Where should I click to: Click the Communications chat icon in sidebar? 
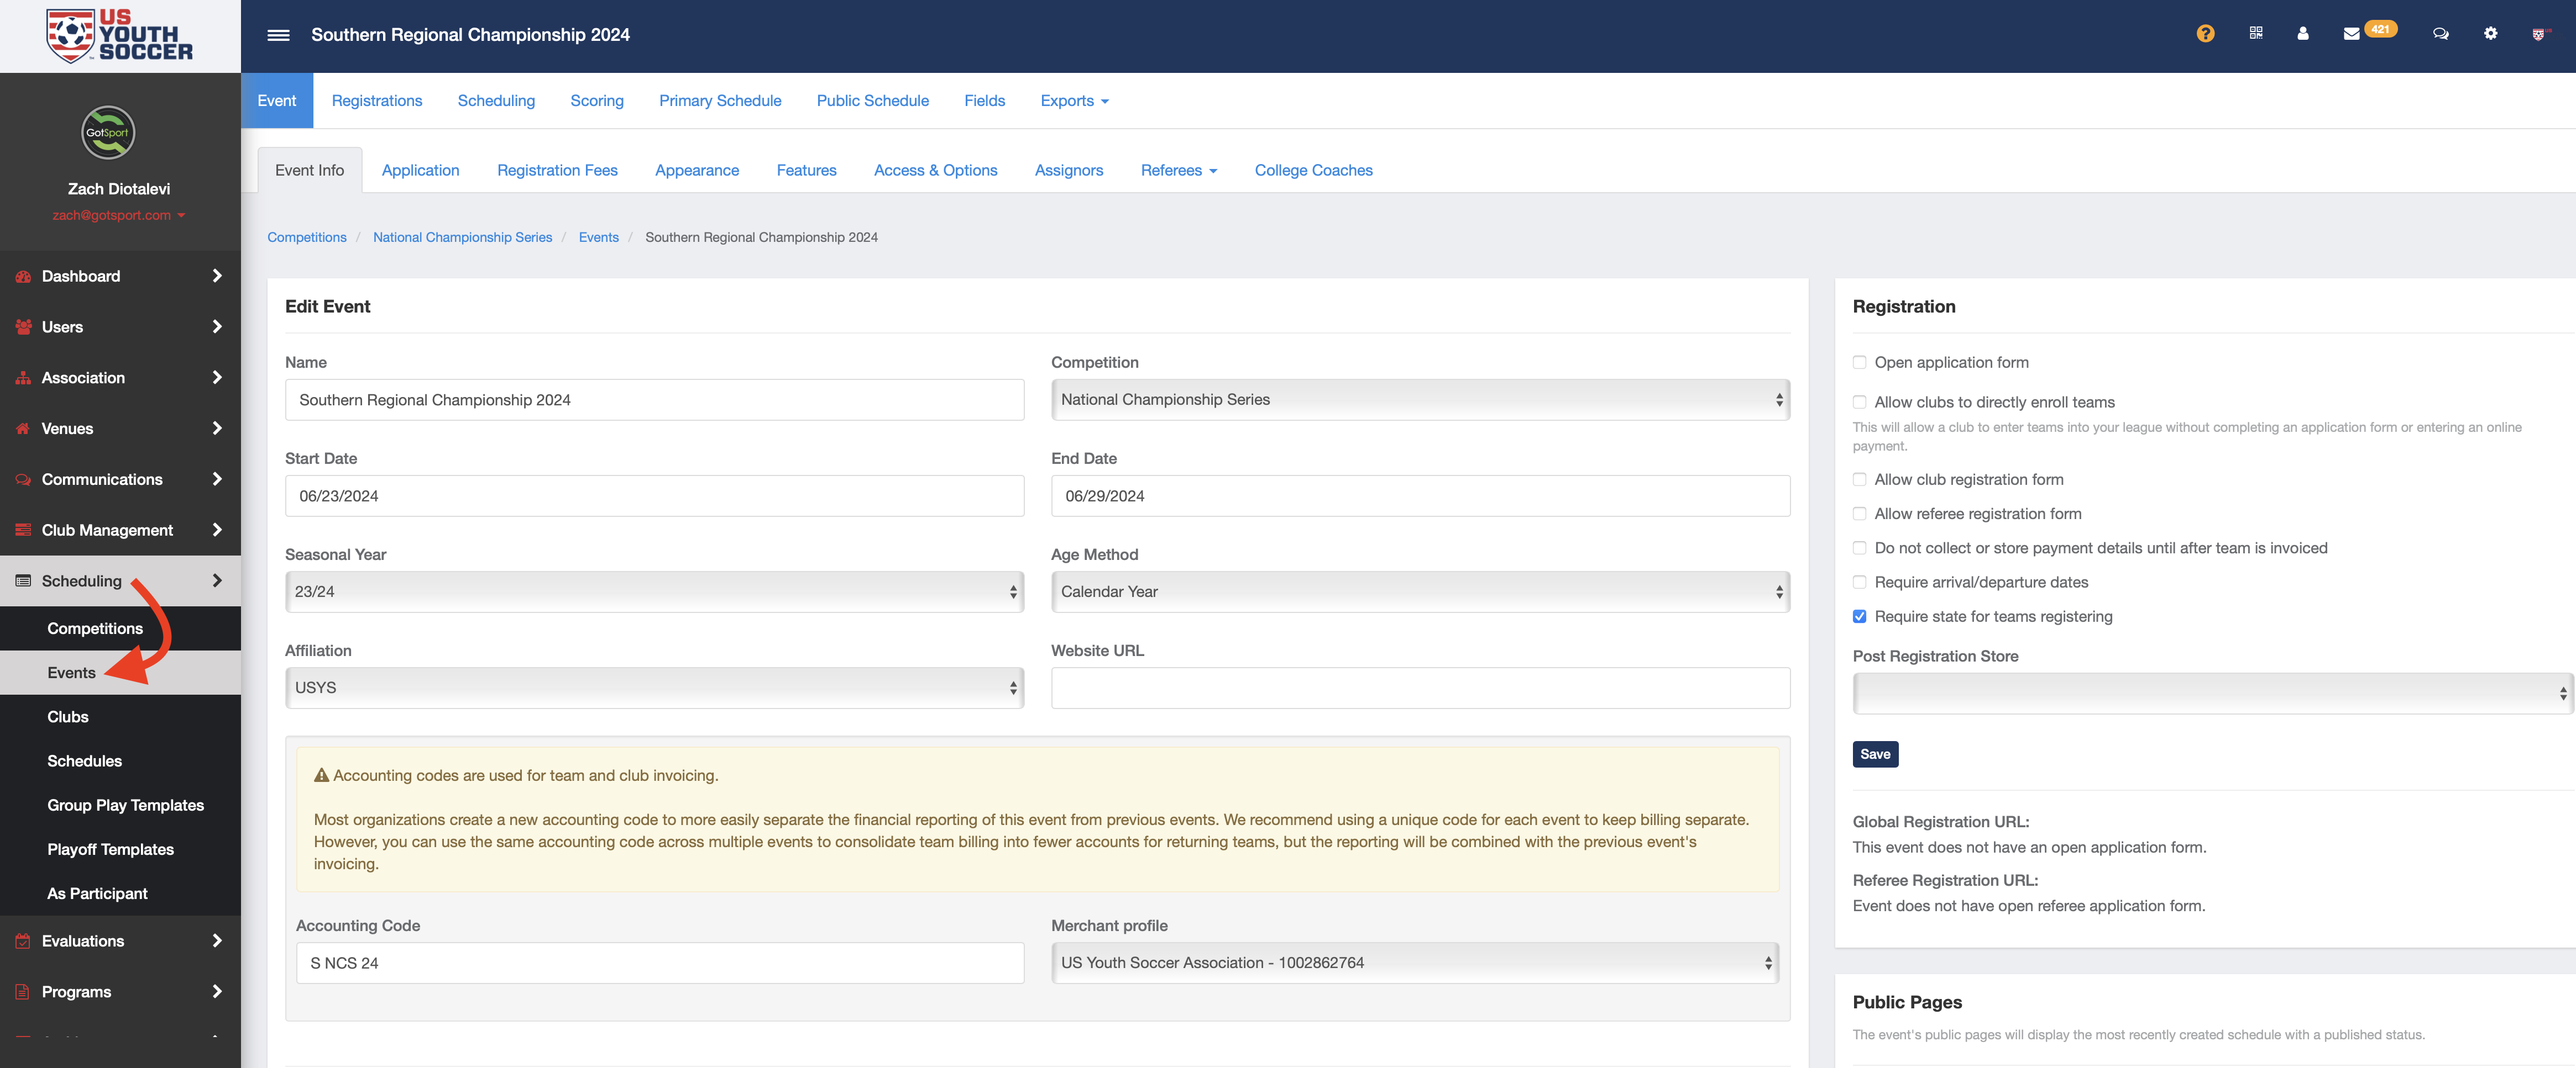tap(23, 479)
